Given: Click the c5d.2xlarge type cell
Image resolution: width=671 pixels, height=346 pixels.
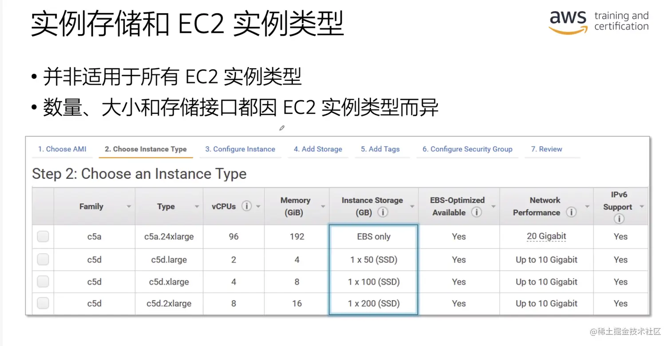Looking at the screenshot, I should click(x=169, y=303).
